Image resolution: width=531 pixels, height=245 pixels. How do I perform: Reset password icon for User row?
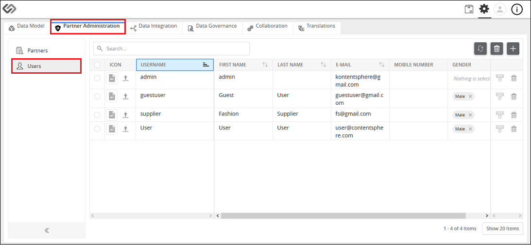500,129
